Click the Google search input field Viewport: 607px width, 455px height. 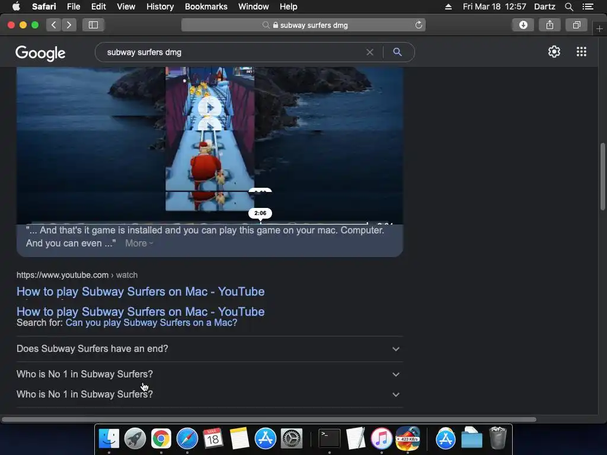coord(232,52)
